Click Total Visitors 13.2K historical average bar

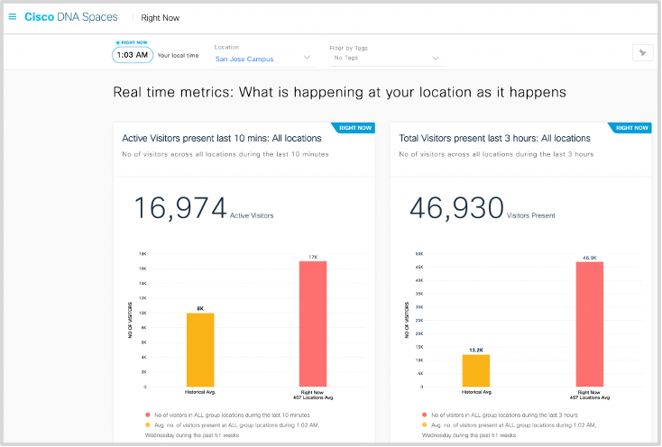pos(476,369)
